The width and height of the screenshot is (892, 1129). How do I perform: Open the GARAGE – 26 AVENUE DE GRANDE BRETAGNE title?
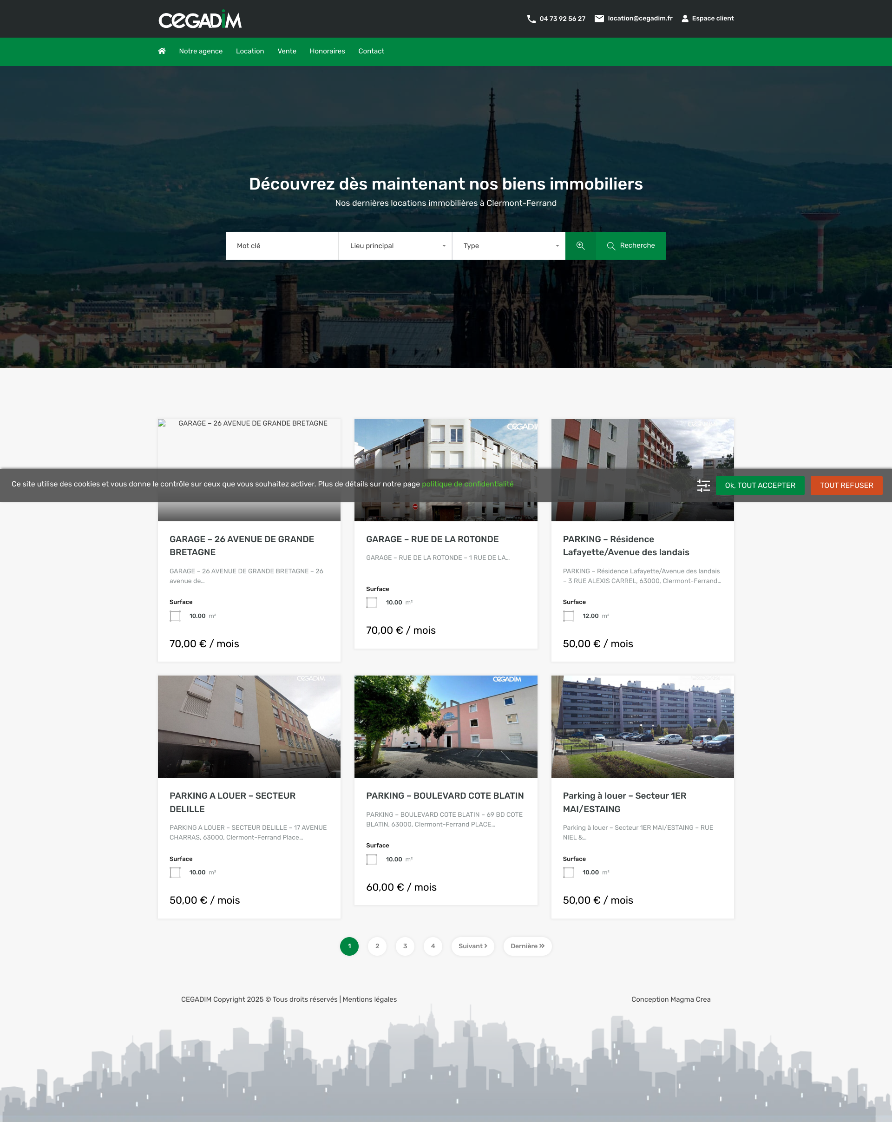pos(242,546)
